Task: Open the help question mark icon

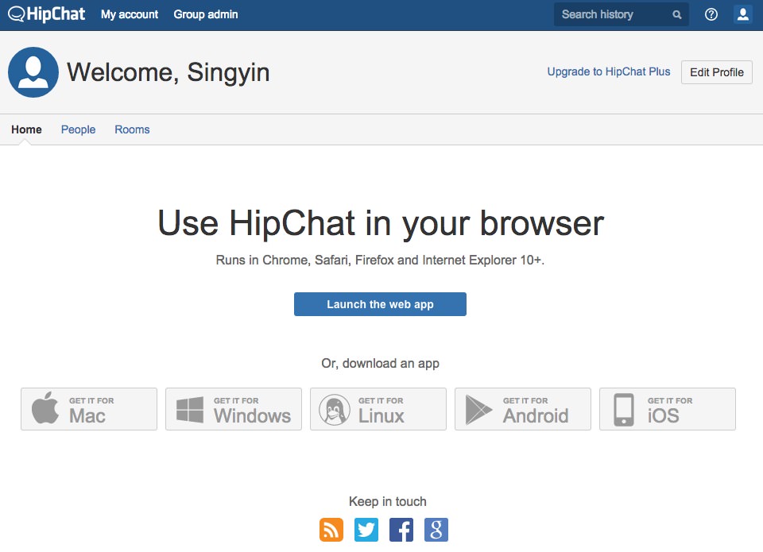Action: pyautogui.click(x=711, y=14)
